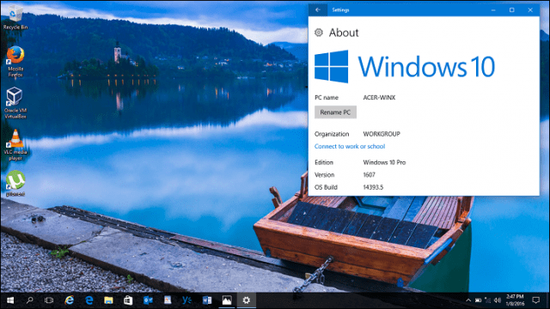
Task: Click the PC name value ACER-WINX
Action: (379, 97)
